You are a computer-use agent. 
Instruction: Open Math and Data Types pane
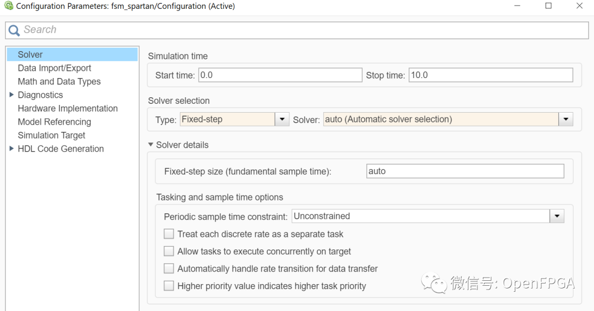pos(59,81)
